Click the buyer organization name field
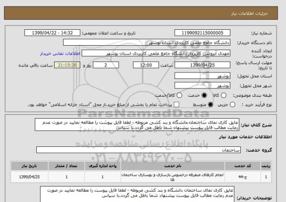The image size is (286, 202). [x=146, y=43]
